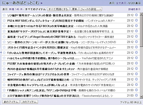Switch to リスト表示 view

point(135,3)
